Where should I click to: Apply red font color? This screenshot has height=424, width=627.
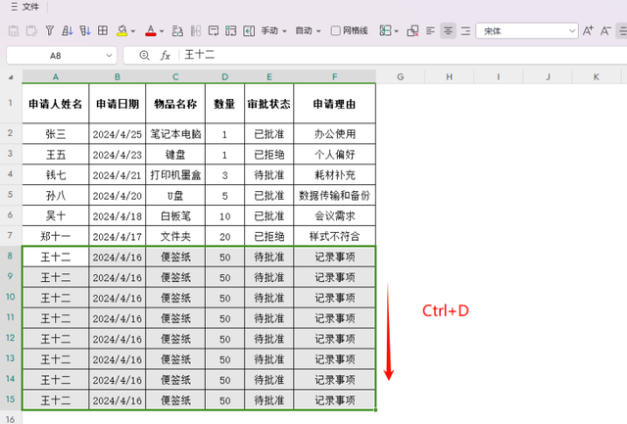[x=151, y=30]
